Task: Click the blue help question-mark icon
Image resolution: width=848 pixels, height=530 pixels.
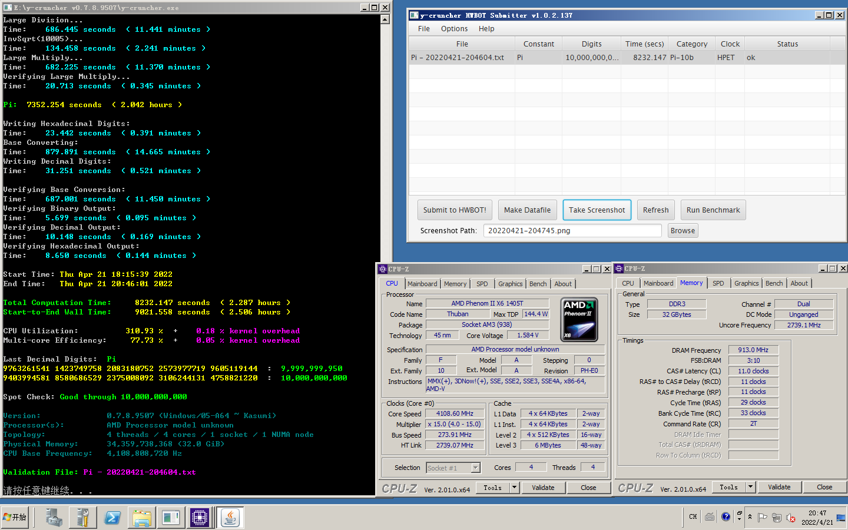Action: [726, 516]
